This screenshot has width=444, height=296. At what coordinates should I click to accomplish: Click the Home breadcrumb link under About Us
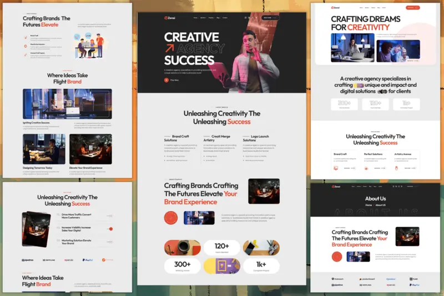[369, 205]
